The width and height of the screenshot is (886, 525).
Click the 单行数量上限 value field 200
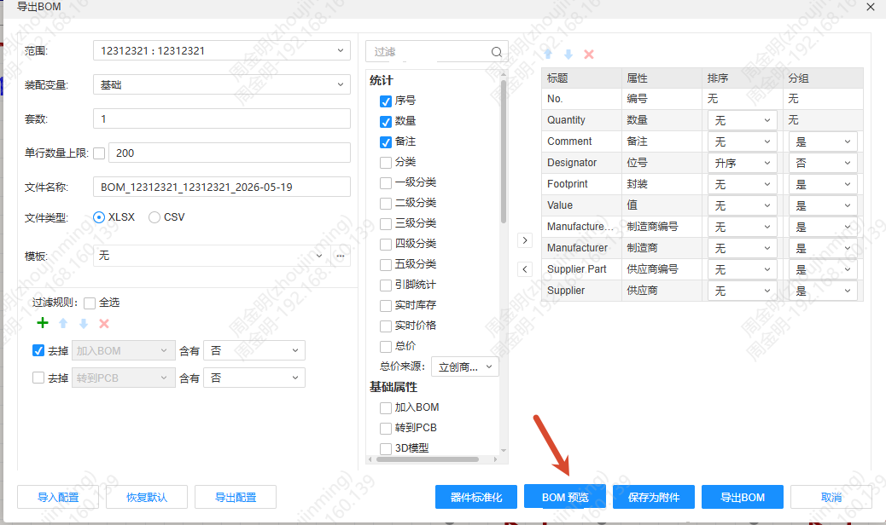(230, 153)
